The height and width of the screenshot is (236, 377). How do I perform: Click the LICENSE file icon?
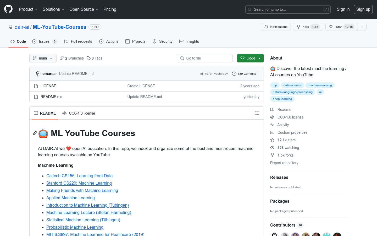(x=36, y=86)
